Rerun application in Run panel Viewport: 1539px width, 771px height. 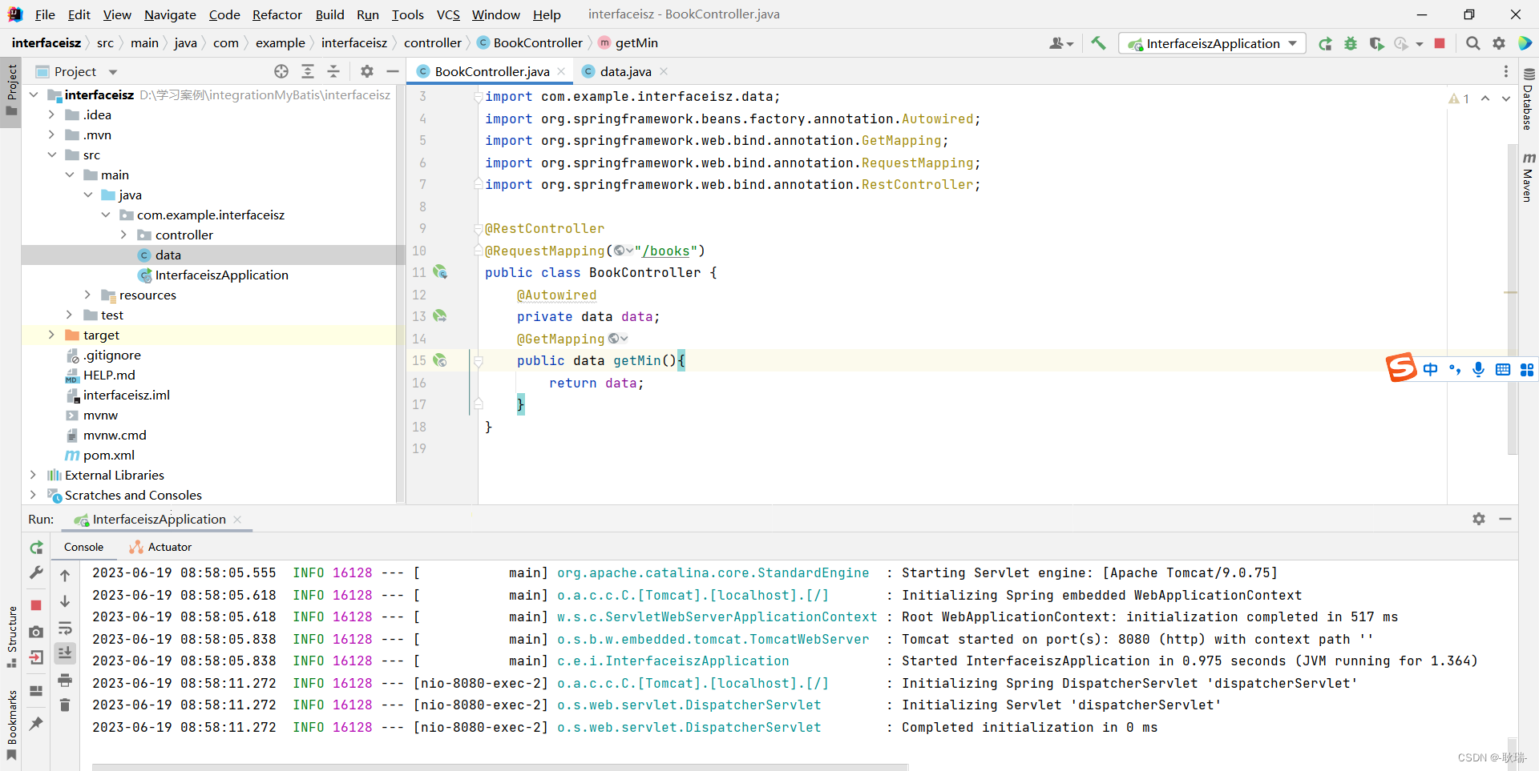pos(36,548)
